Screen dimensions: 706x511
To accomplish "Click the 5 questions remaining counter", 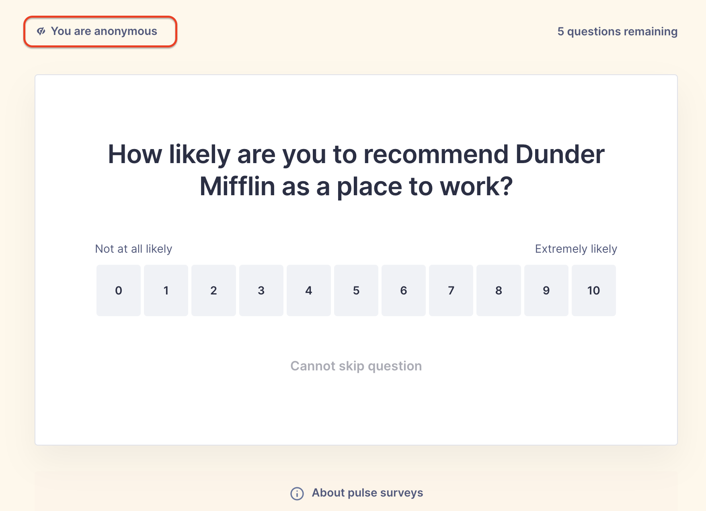I will pyautogui.click(x=618, y=32).
